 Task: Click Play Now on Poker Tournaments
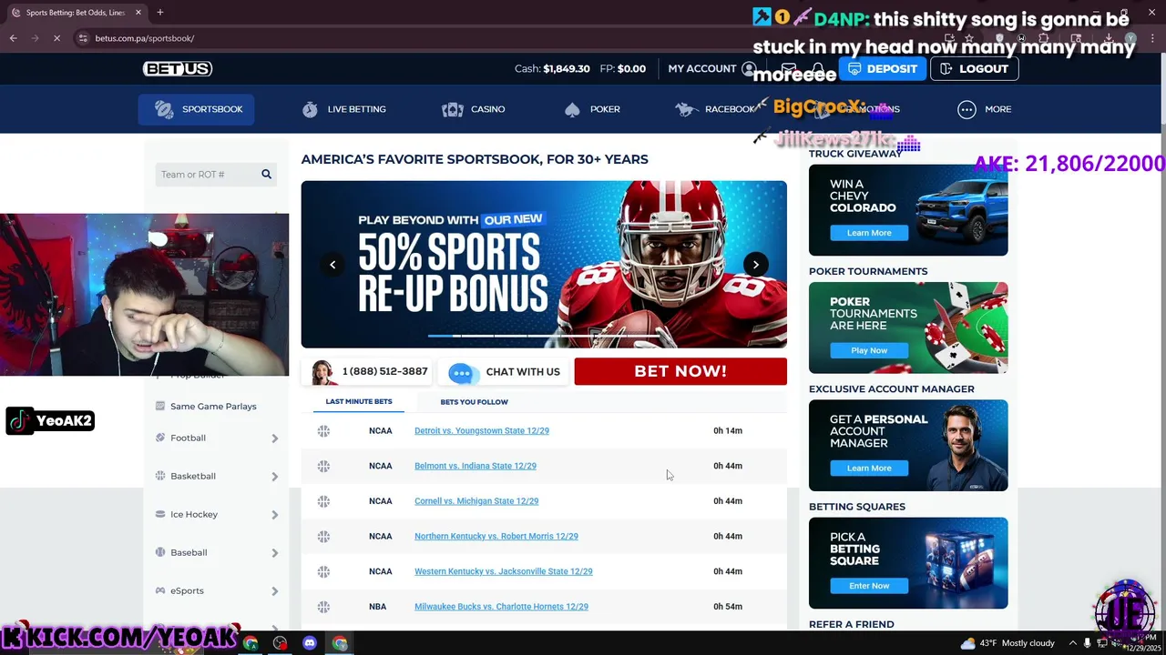(x=869, y=350)
